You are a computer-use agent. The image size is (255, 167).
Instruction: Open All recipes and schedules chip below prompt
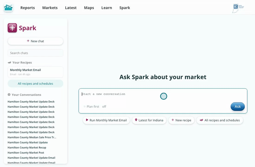[220, 120]
